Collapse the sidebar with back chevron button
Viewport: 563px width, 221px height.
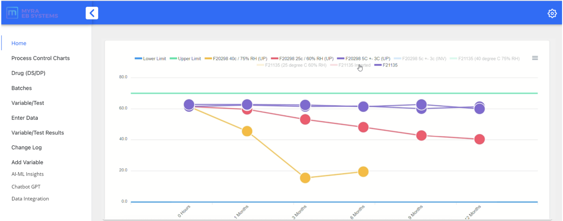pos(92,13)
